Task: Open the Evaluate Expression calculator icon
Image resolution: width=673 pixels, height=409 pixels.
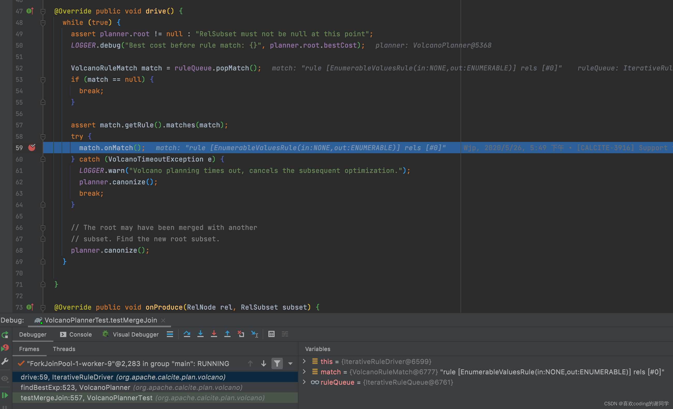Action: pos(271,334)
